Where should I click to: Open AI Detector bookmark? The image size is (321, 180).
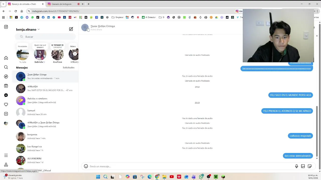coord(149,17)
